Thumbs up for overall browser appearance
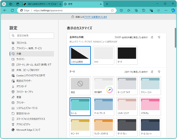 pos(152,37)
